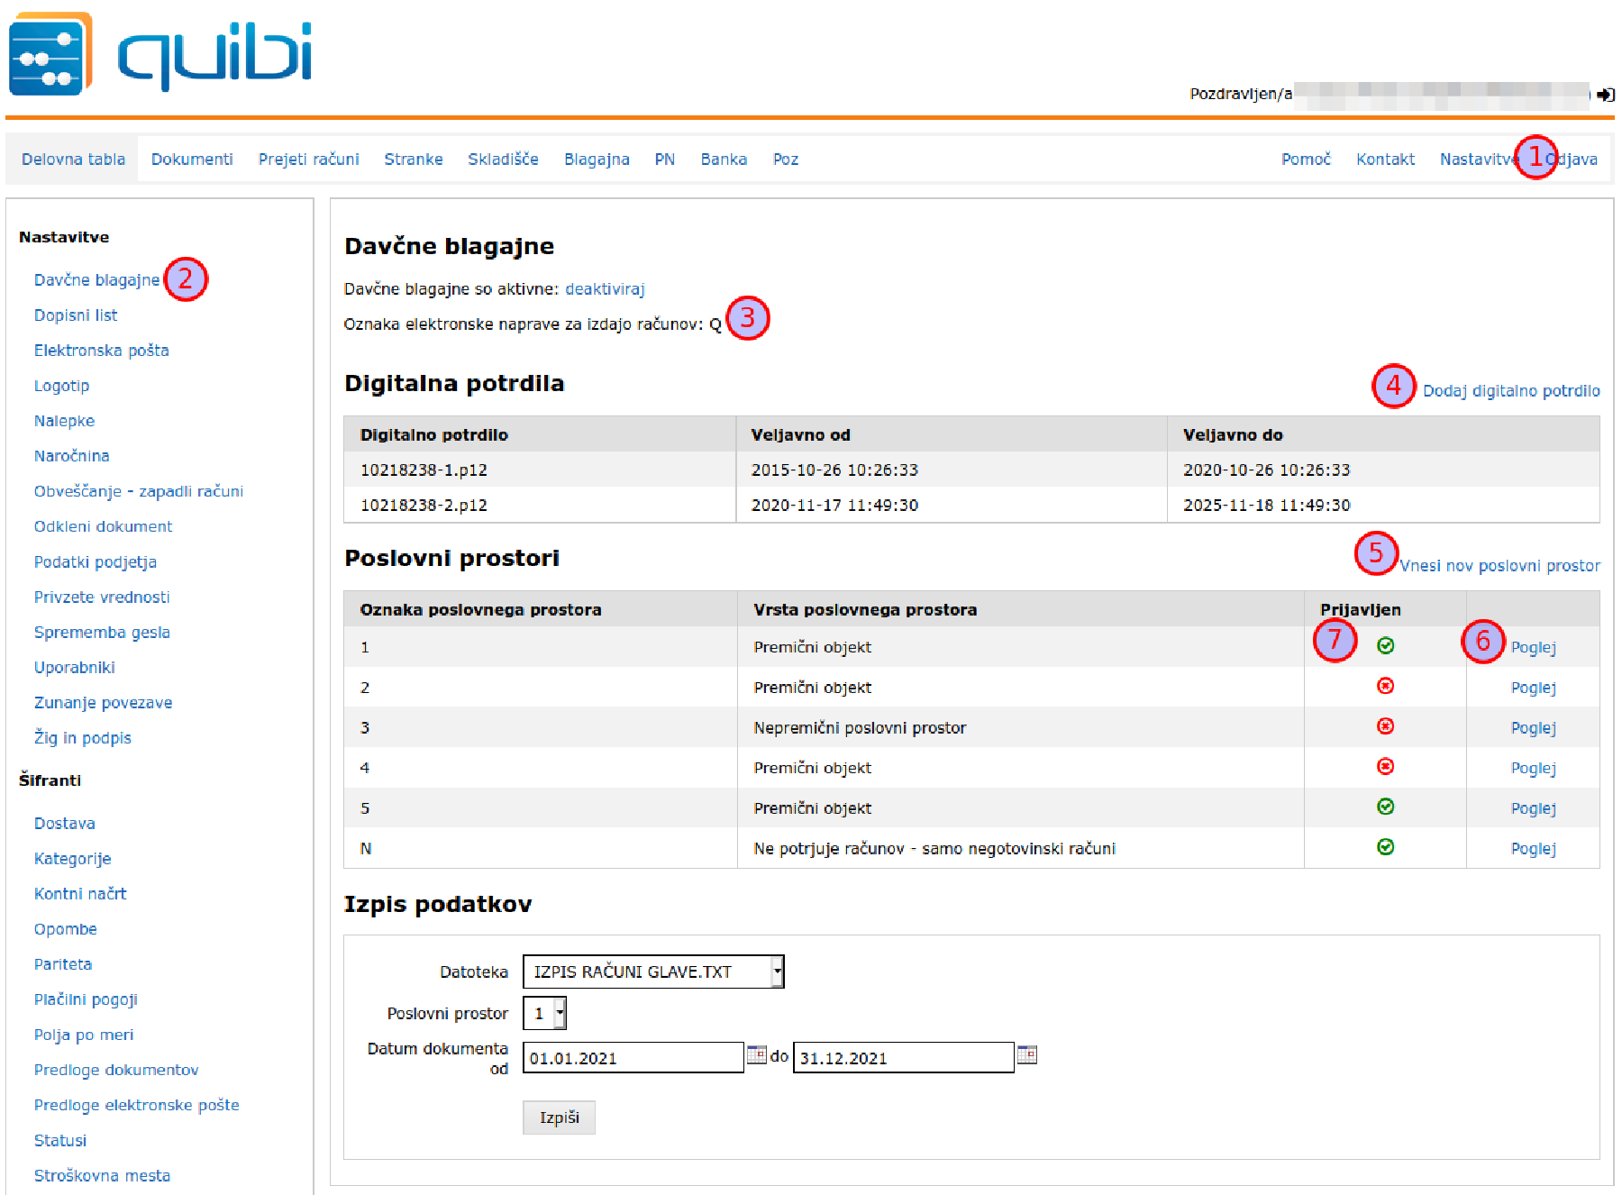Click green status icon for prostor N
This screenshot has height=1195, width=1622.
(1385, 847)
